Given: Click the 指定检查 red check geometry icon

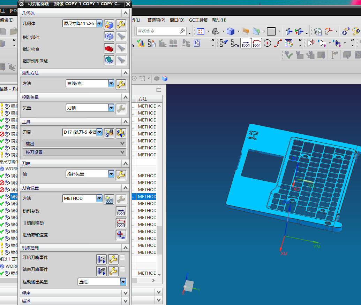Looking at the screenshot, I should pyautogui.click(x=109, y=48).
